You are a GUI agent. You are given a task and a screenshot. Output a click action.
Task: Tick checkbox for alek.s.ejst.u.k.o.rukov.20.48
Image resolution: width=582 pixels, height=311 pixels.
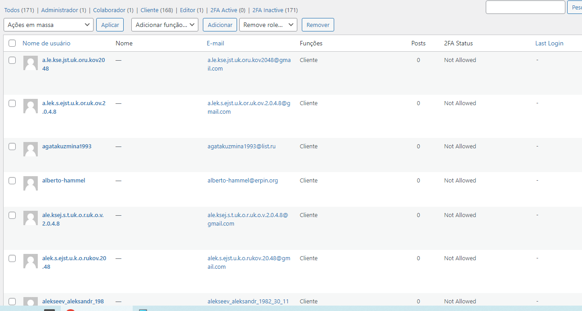[12, 258]
